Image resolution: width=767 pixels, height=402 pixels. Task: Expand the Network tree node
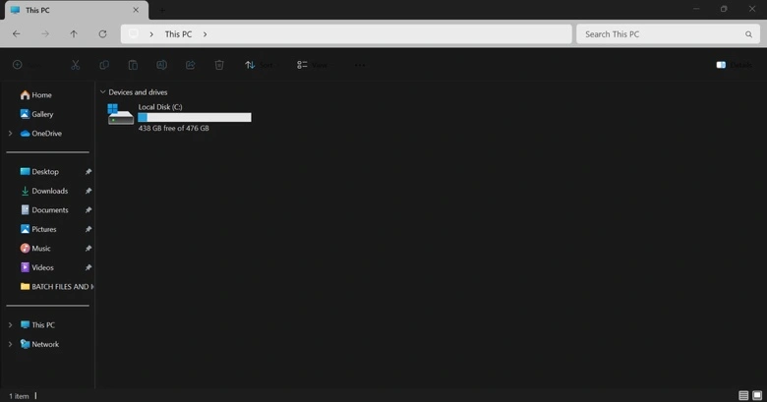(10, 344)
